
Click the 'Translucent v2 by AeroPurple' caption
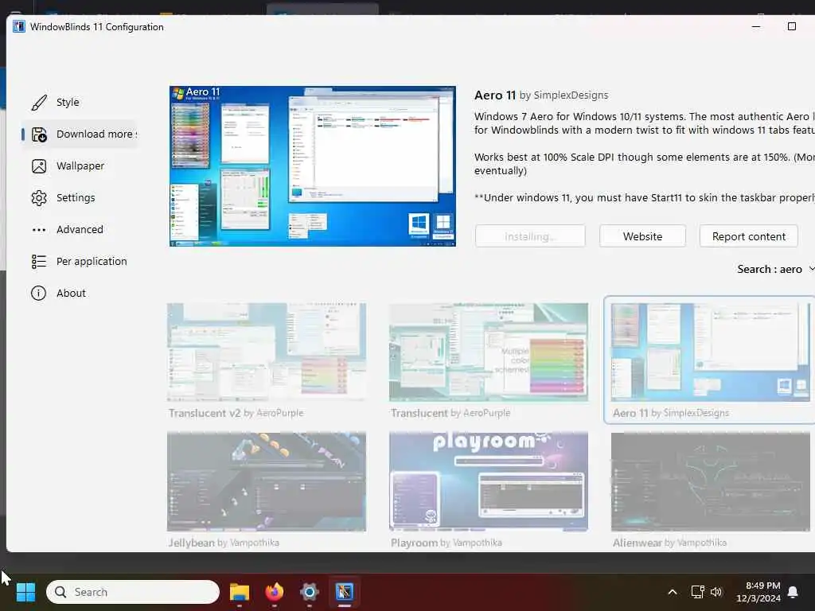coord(236,413)
